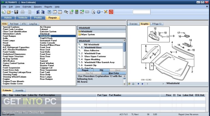Select the R&I Windshield row
Screen dimensions: 210x116
pyautogui.click(x=100, y=45)
